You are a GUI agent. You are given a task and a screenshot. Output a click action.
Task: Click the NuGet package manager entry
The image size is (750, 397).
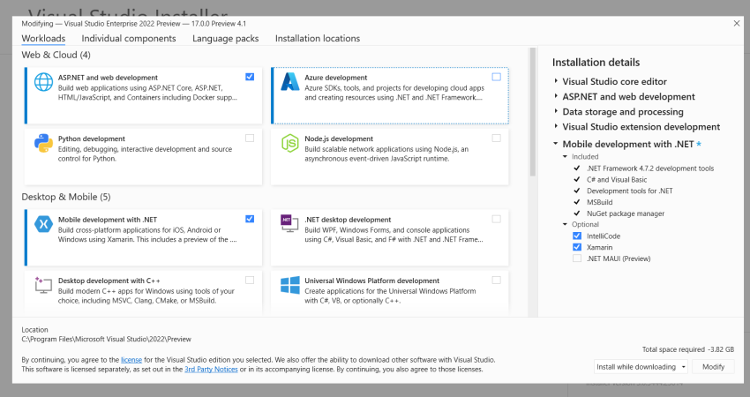pos(626,213)
